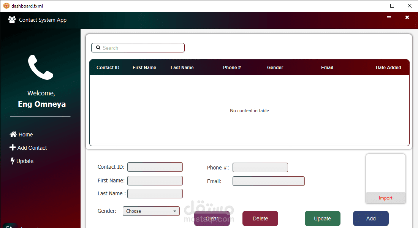
Task: Sort by the Email column header
Action: (327, 68)
